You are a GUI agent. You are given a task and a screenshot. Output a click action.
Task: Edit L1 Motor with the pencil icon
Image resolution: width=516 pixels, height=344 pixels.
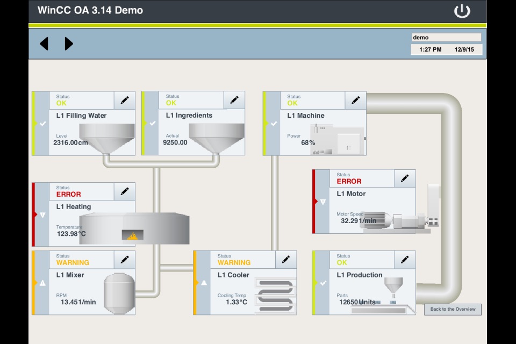pos(405,178)
